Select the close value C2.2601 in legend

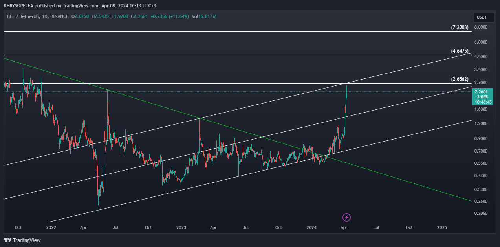tap(139, 16)
